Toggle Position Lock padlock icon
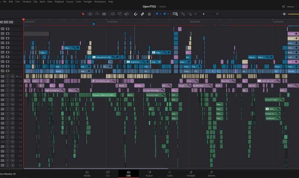This screenshot has height=178, width=299. [149, 14]
